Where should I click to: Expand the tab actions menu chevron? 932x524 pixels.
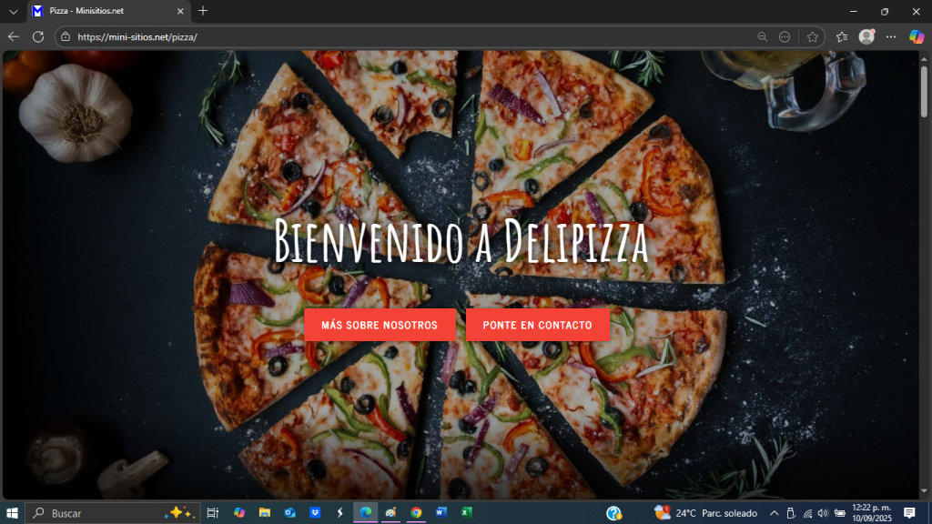point(13,11)
